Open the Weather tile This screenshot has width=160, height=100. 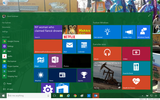click(41, 75)
